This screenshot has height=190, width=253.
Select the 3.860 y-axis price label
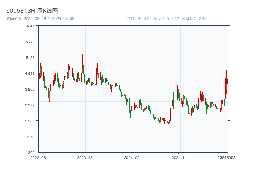[31, 89]
